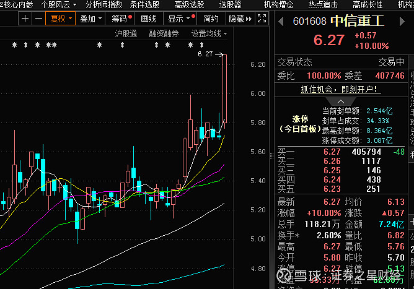
Task: Click the minus zoom-out chart icon
Action: 38,19
